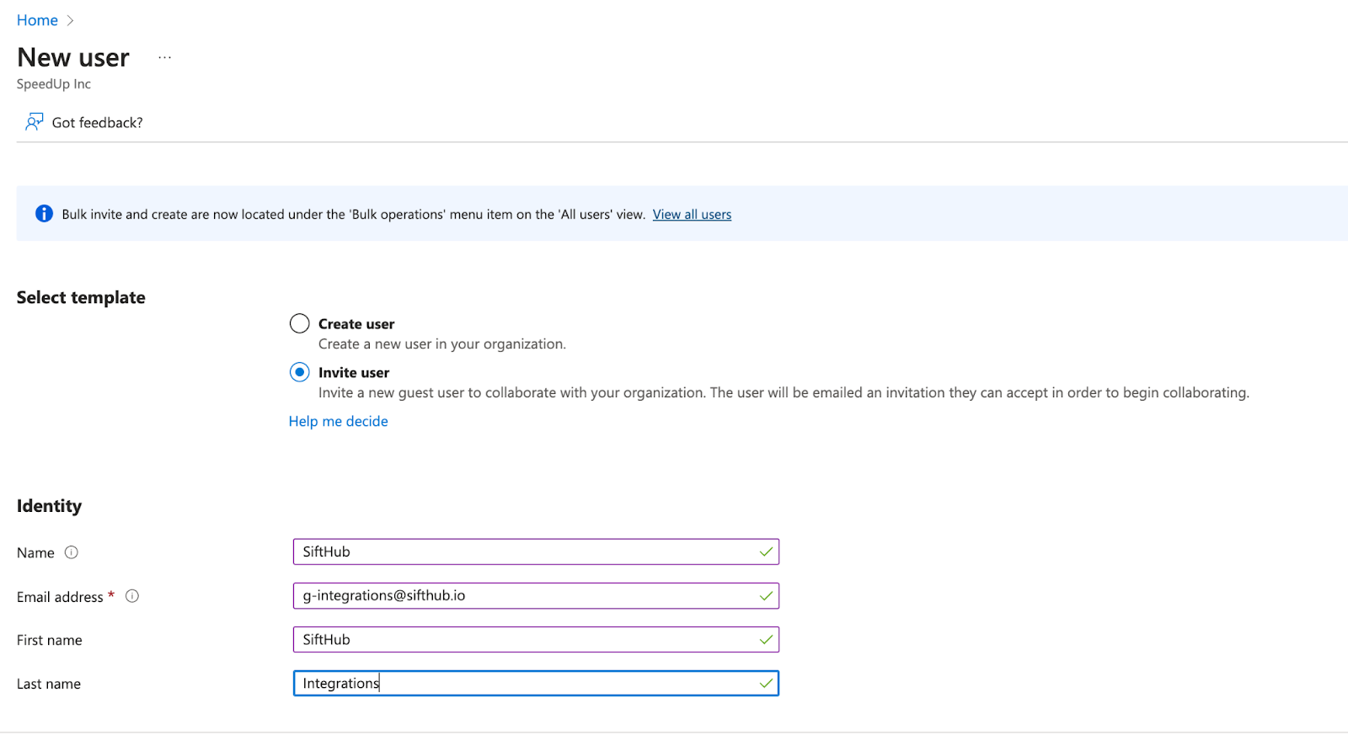Click the Got feedback? text button
This screenshot has height=735, width=1348.
point(97,123)
